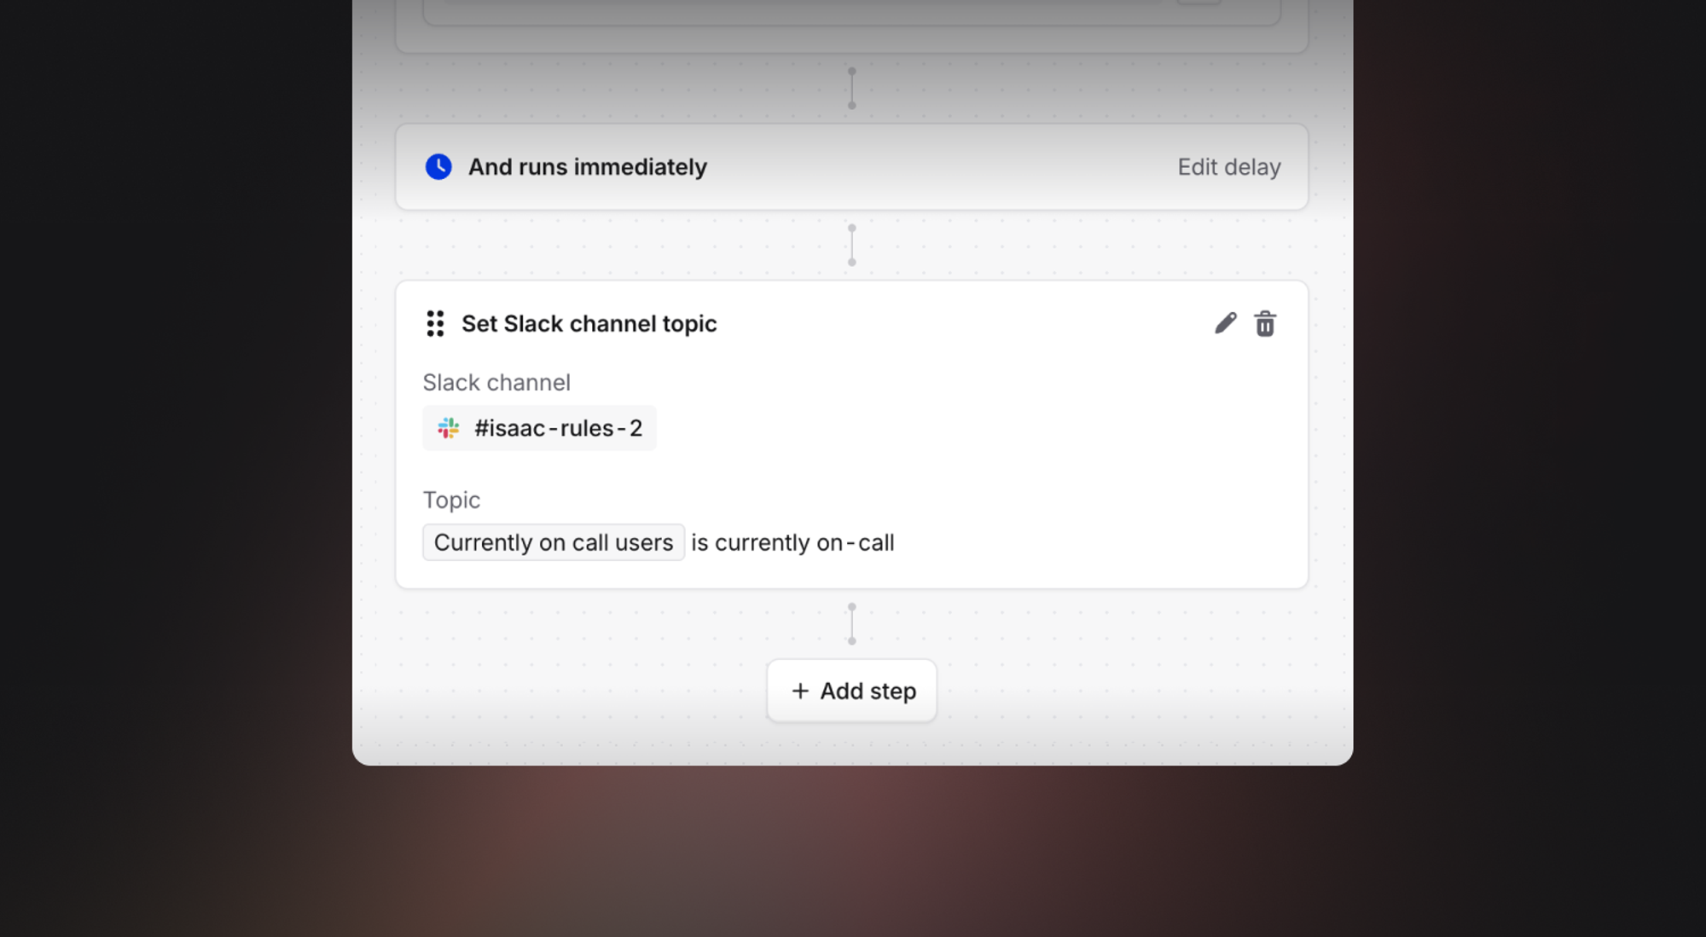Click the connector above the delay card
The height and width of the screenshot is (937, 1706).
click(x=851, y=89)
